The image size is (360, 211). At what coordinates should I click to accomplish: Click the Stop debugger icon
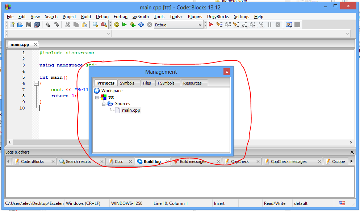278,25
